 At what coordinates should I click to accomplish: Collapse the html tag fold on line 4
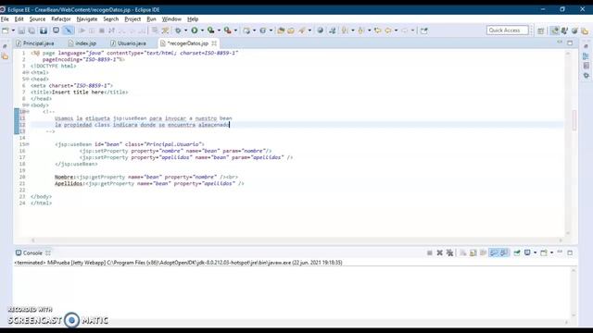27,72
